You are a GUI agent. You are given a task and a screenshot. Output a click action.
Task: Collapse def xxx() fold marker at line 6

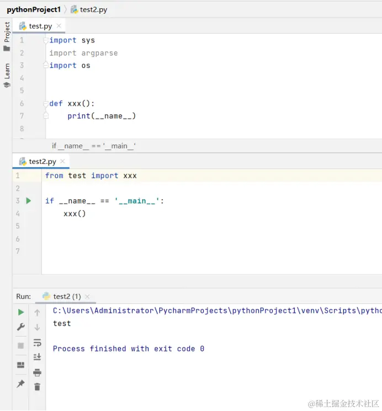(x=46, y=104)
